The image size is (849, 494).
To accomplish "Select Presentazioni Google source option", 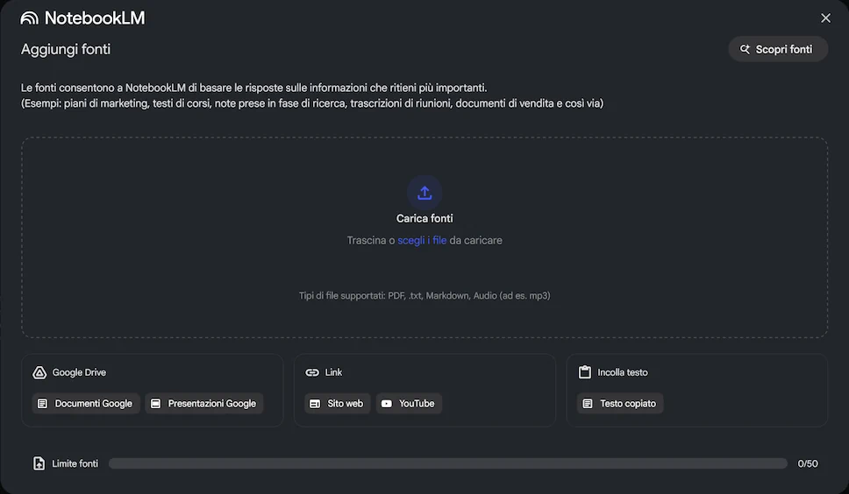I will (204, 403).
